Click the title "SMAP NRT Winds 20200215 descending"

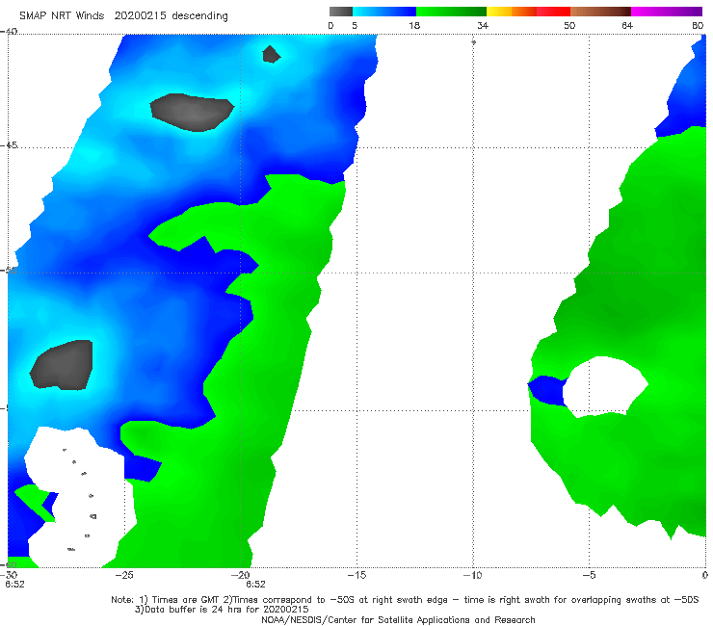pos(123,15)
